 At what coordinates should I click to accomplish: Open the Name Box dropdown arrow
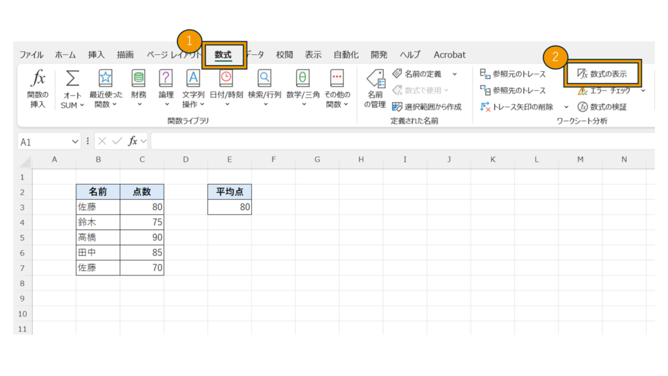coord(74,142)
